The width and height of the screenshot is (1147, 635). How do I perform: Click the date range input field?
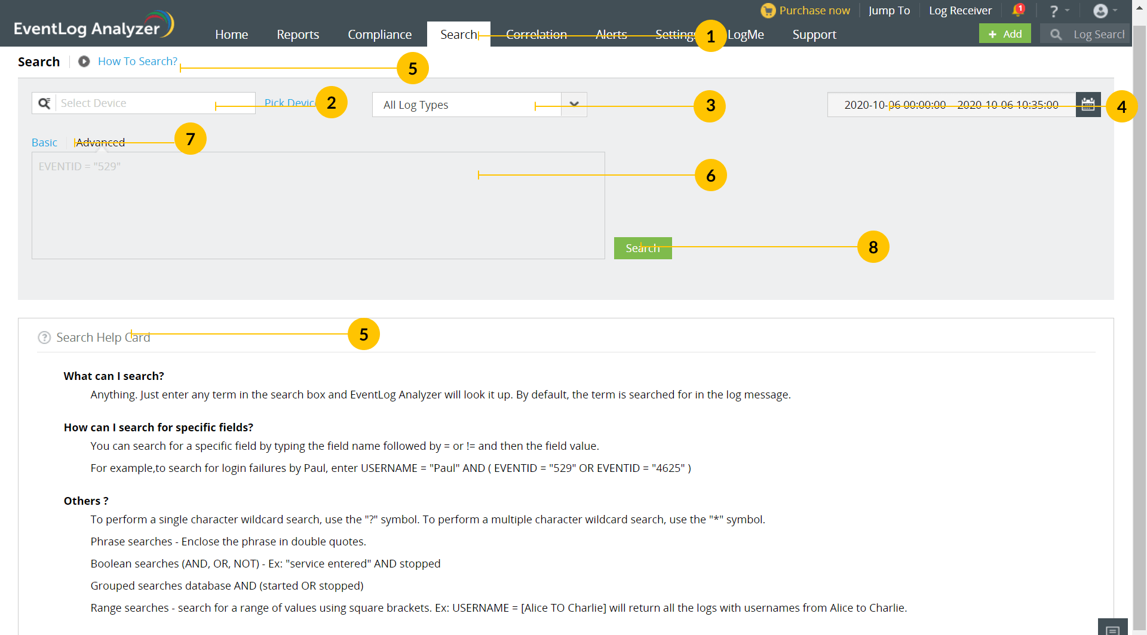point(951,105)
